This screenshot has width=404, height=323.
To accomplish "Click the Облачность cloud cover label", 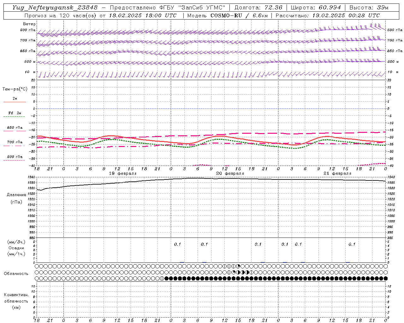I will [x=16, y=274].
